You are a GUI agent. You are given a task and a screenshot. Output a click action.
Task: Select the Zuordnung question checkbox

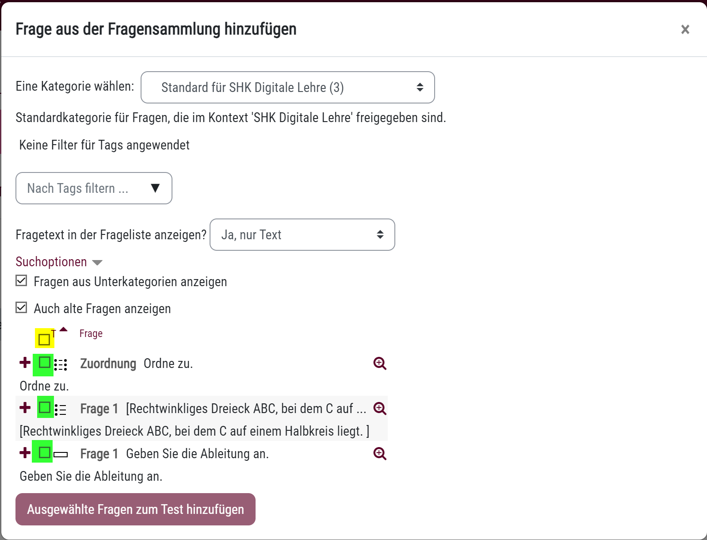(44, 363)
